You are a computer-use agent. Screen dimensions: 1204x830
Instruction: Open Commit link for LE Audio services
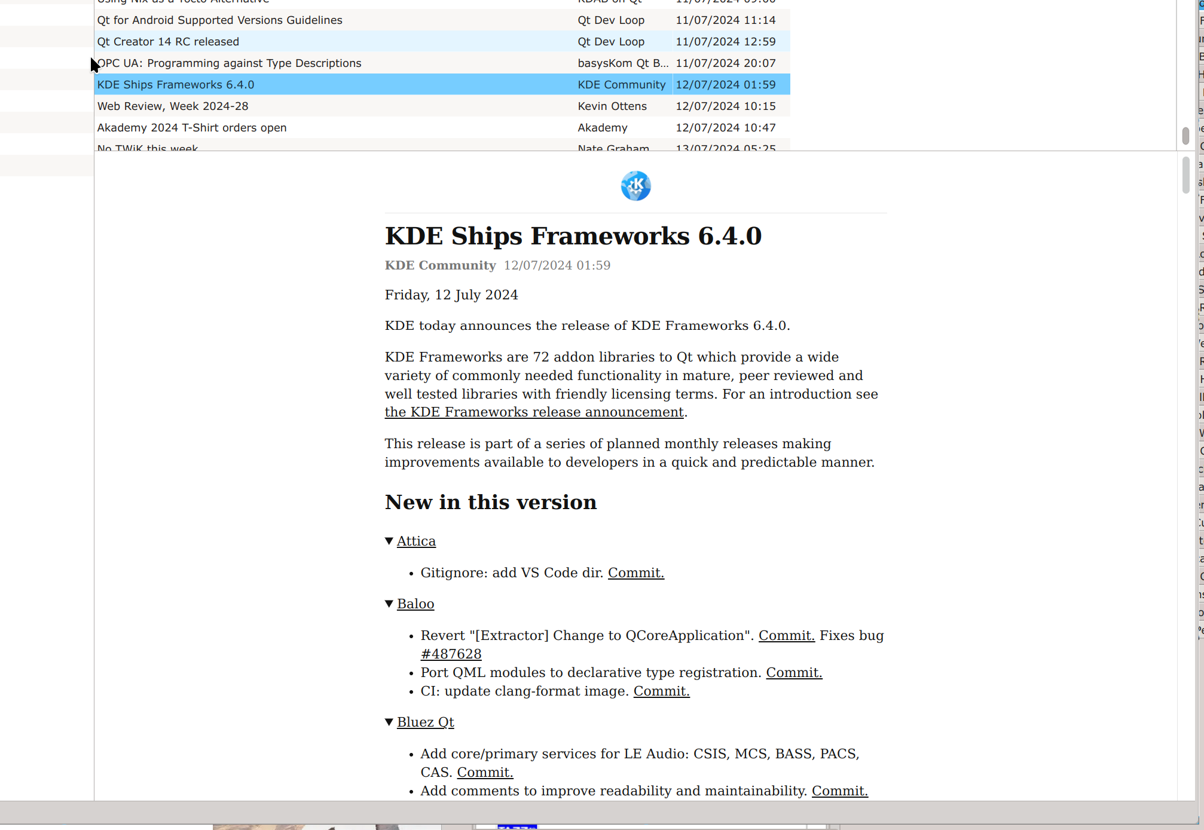485,773
